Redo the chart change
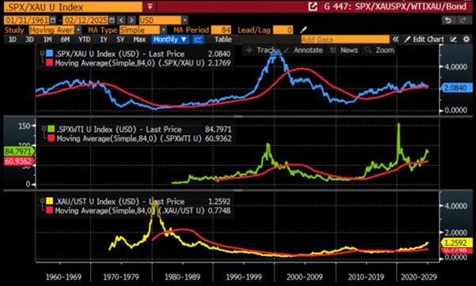This screenshot has width=476, height=286. point(463,21)
